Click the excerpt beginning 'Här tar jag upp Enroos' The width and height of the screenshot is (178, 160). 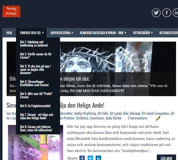coord(121,139)
